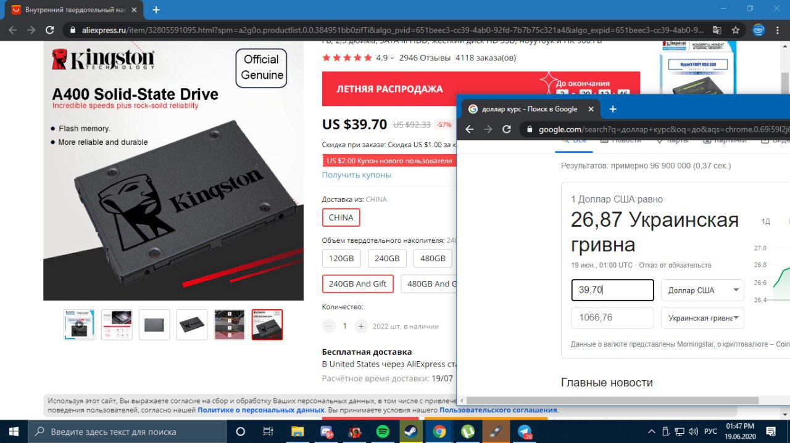Go back in the AliExpress browser window

point(13,30)
